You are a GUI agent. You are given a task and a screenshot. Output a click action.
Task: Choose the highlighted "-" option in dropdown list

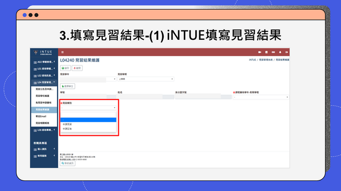click(88, 120)
